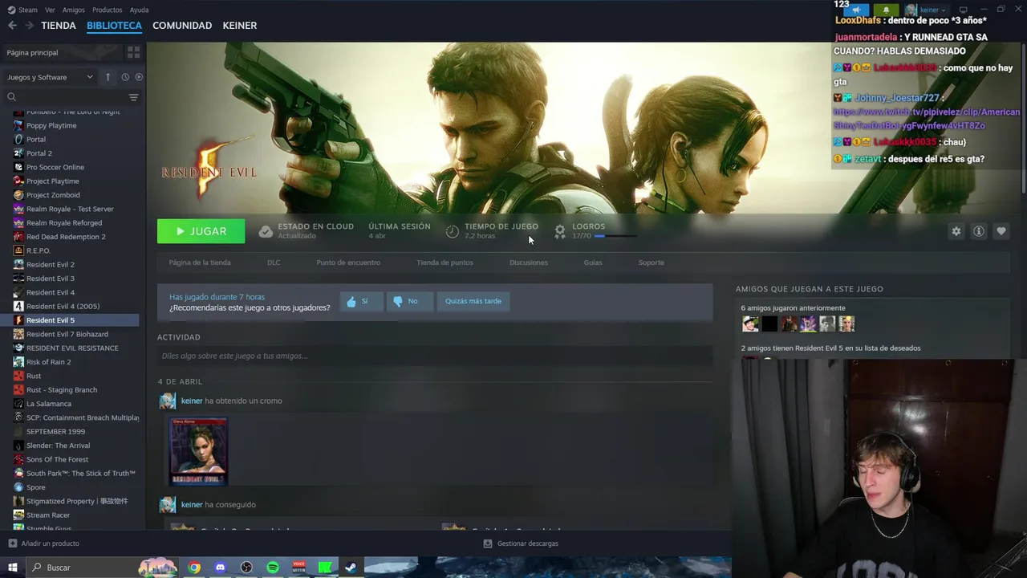Image resolution: width=1027 pixels, height=578 pixels.
Task: Click the Rust game icon in sidebar
Action: (19, 376)
